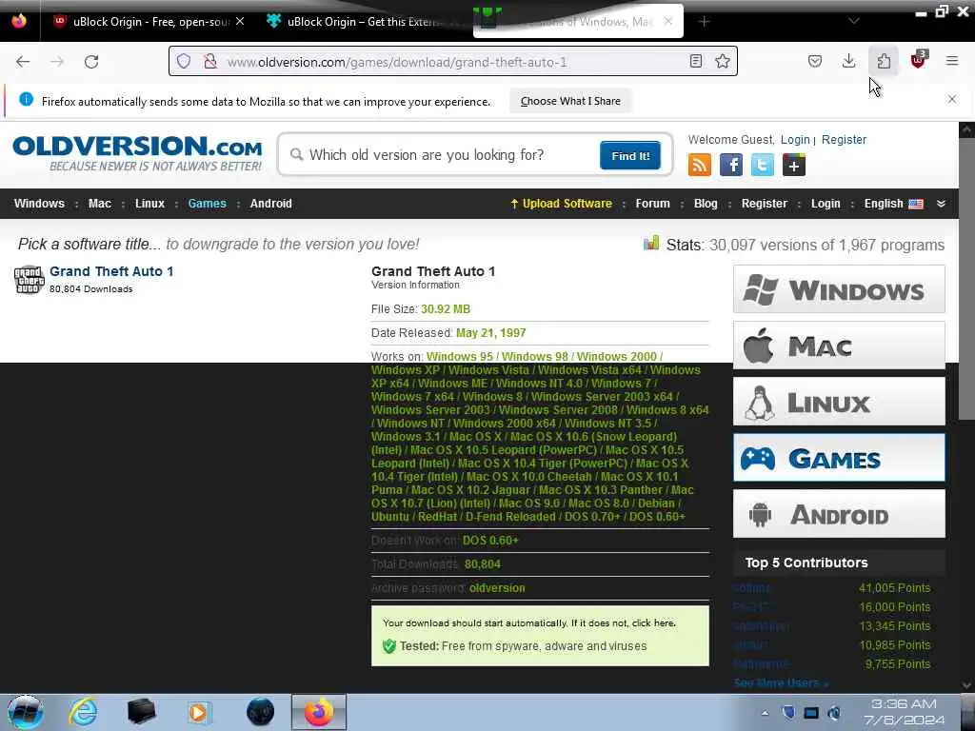Open the tracking protection shield icon

click(184, 61)
